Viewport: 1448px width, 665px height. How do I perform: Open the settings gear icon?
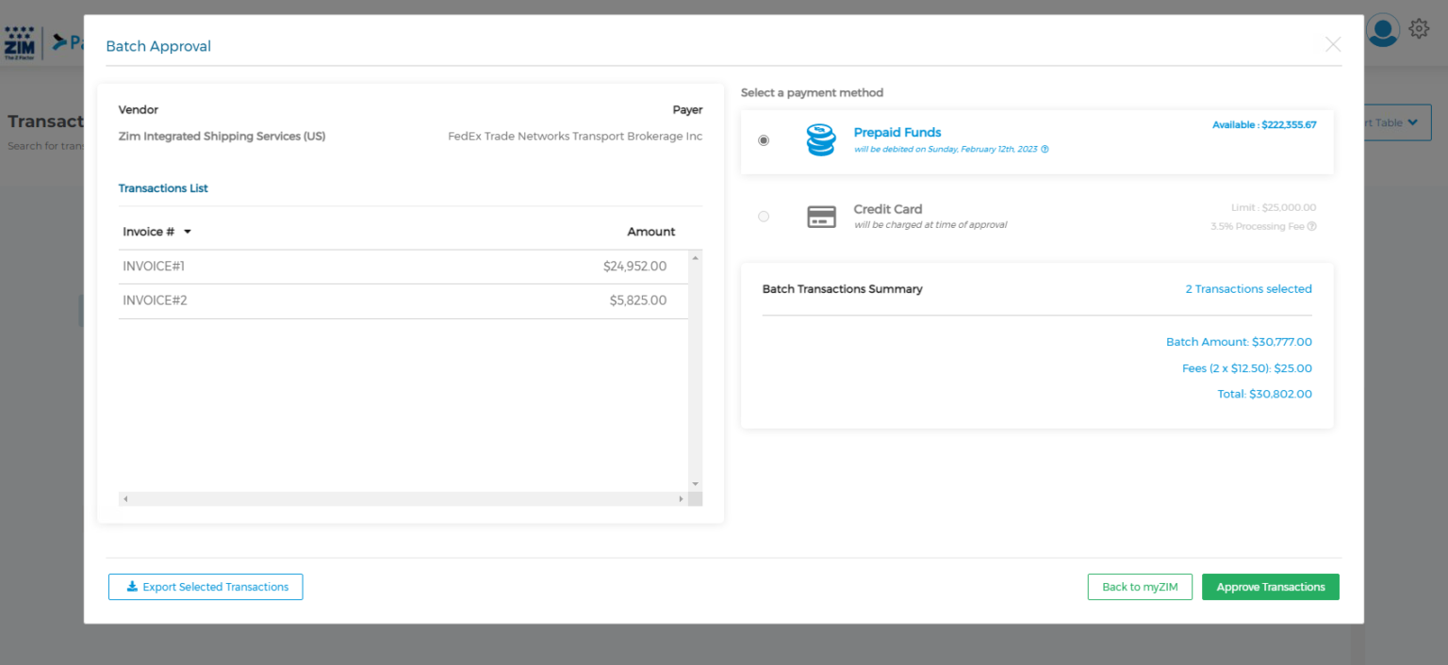(1419, 28)
